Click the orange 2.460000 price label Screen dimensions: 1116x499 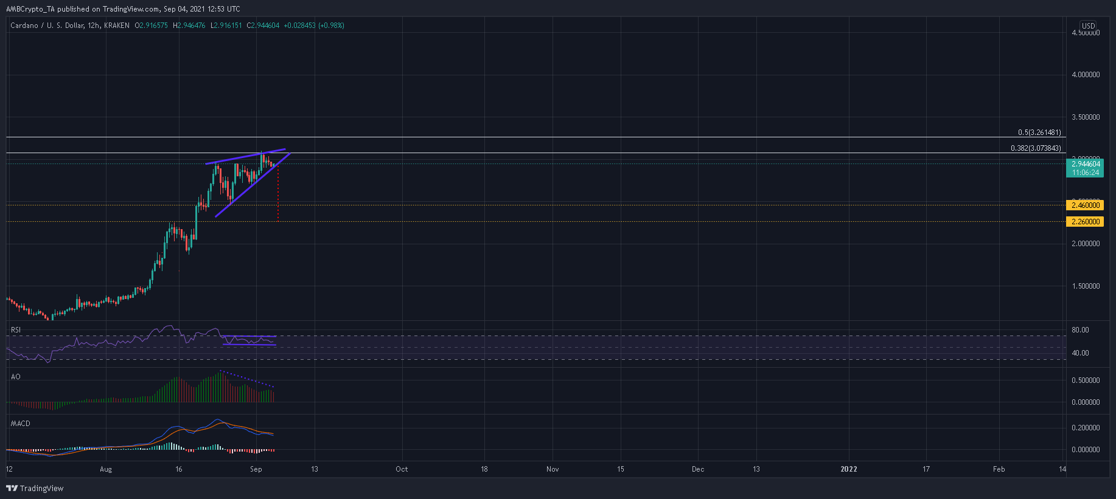[1086, 205]
